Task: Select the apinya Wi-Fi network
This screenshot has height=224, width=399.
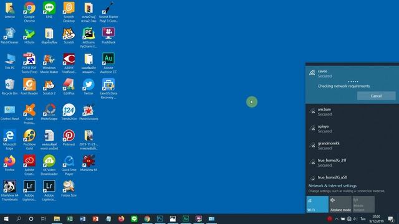Action: (x=352, y=129)
